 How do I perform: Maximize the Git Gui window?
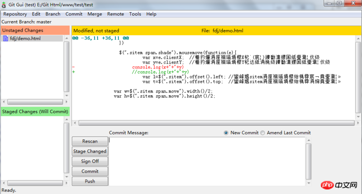point(339,3)
